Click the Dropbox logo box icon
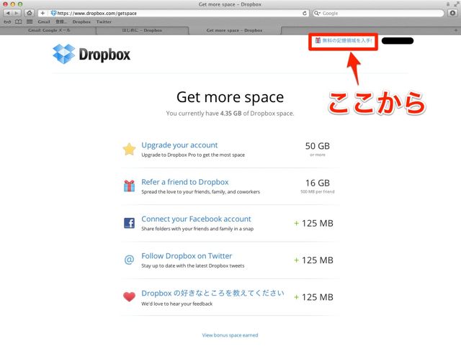Screen dimensions: 461x364 point(64,54)
